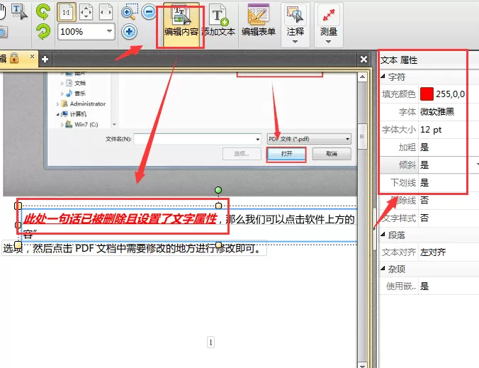Click the 文本 属性 panel title
Screen dimensions: 479x368
pos(399,60)
